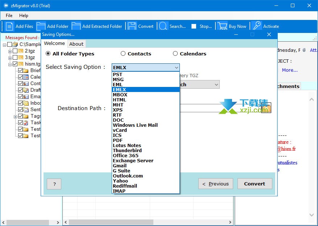Toggle the C:\Sample root checkbox
This screenshot has width=318, height=226.
[9, 44]
